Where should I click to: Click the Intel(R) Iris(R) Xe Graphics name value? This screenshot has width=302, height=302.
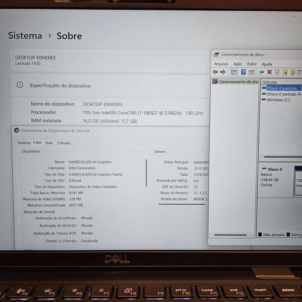(x=90, y=162)
